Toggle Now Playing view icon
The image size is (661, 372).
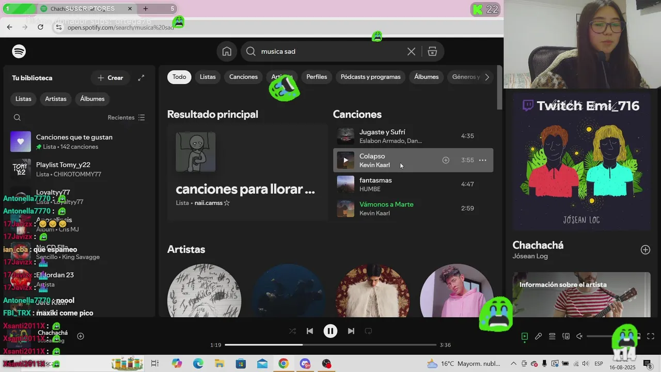[524, 336]
